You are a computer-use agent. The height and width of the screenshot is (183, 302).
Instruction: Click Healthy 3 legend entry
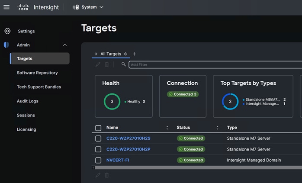(x=135, y=102)
